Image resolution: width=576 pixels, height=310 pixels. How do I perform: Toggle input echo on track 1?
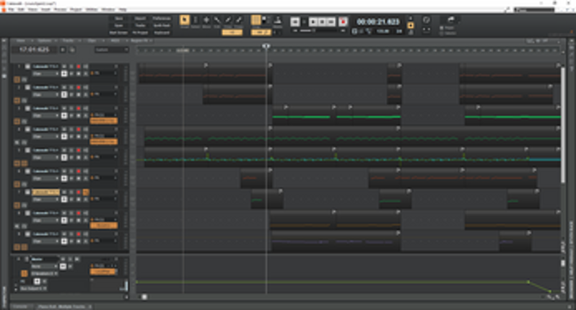86,67
